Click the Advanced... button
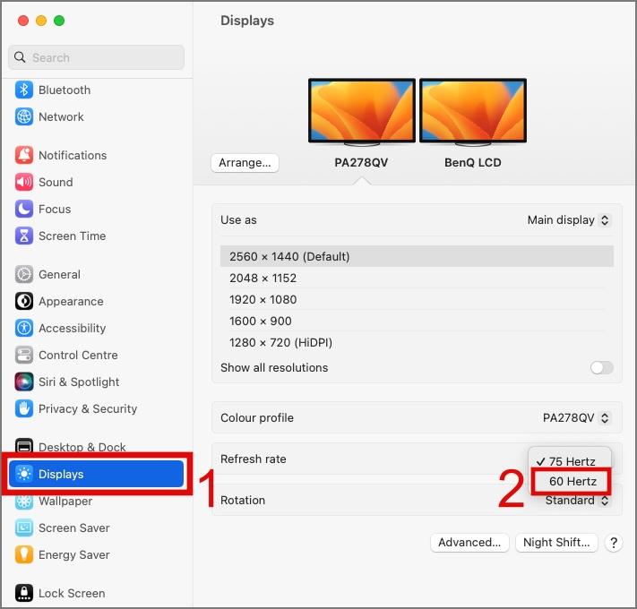This screenshot has height=609, width=637. click(x=469, y=543)
